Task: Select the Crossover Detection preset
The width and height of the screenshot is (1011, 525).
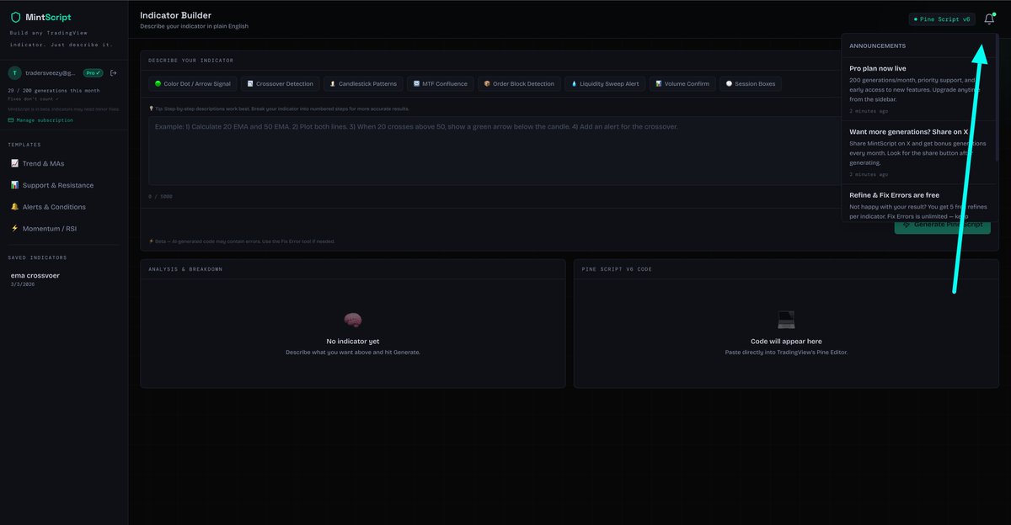Action: [x=280, y=83]
